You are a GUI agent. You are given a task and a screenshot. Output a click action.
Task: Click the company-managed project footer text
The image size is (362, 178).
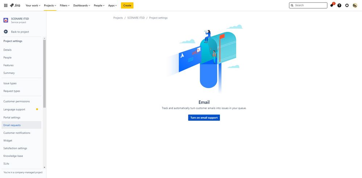coord(23,173)
